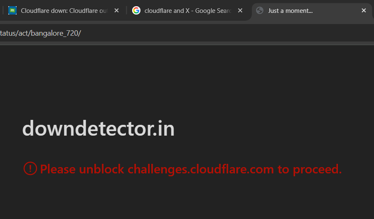Click challenges.cloudflare.com in the error message
The width and height of the screenshot is (374, 219).
[200, 169]
